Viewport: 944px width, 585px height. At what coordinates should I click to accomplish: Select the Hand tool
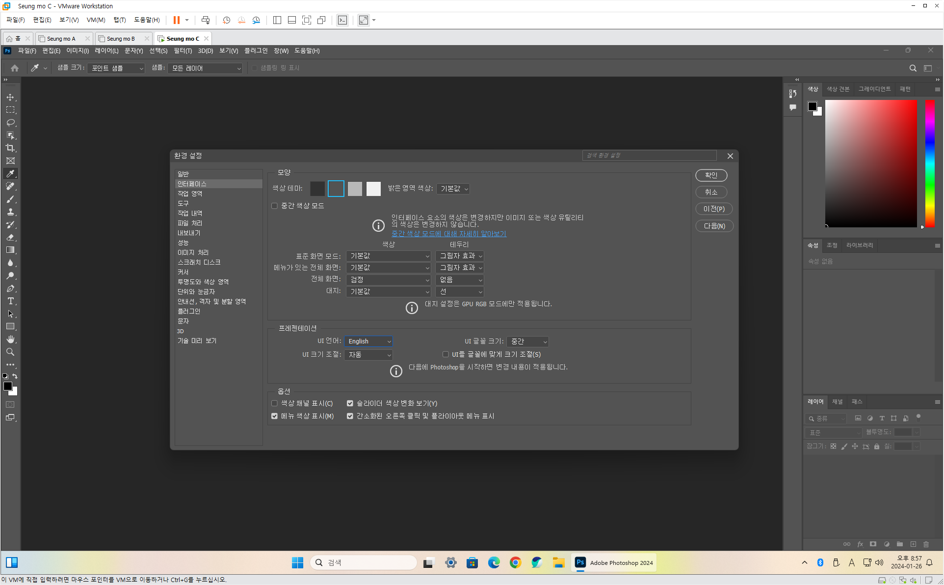click(x=10, y=339)
